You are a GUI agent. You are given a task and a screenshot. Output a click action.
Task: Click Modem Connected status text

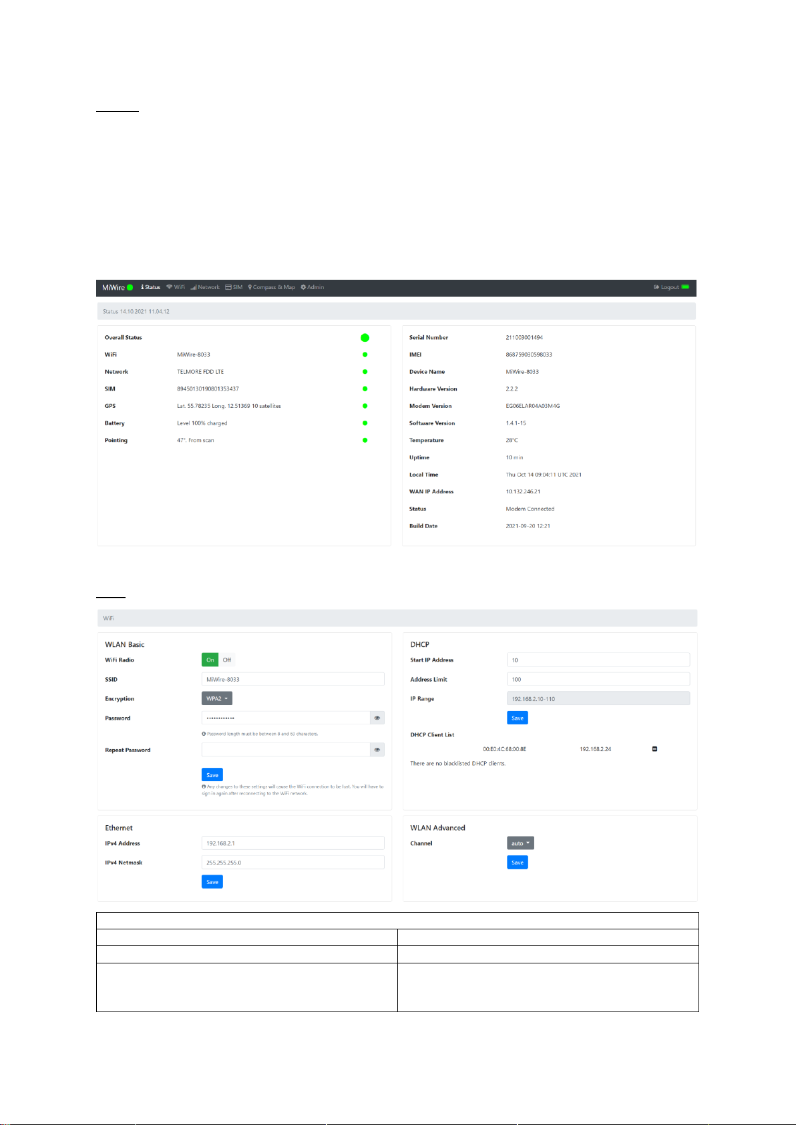pos(530,509)
